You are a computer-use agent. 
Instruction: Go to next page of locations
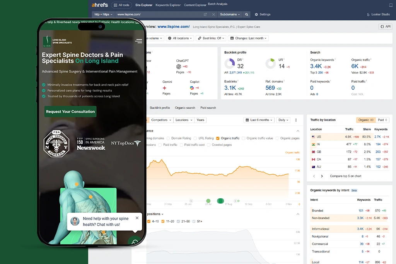(x=322, y=176)
